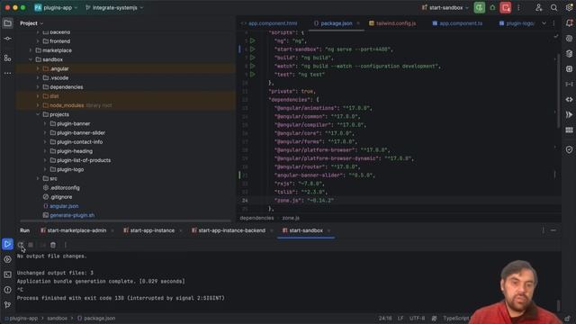Run the "test" script gutter arrow
The image size is (576, 324).
pyautogui.click(x=252, y=74)
